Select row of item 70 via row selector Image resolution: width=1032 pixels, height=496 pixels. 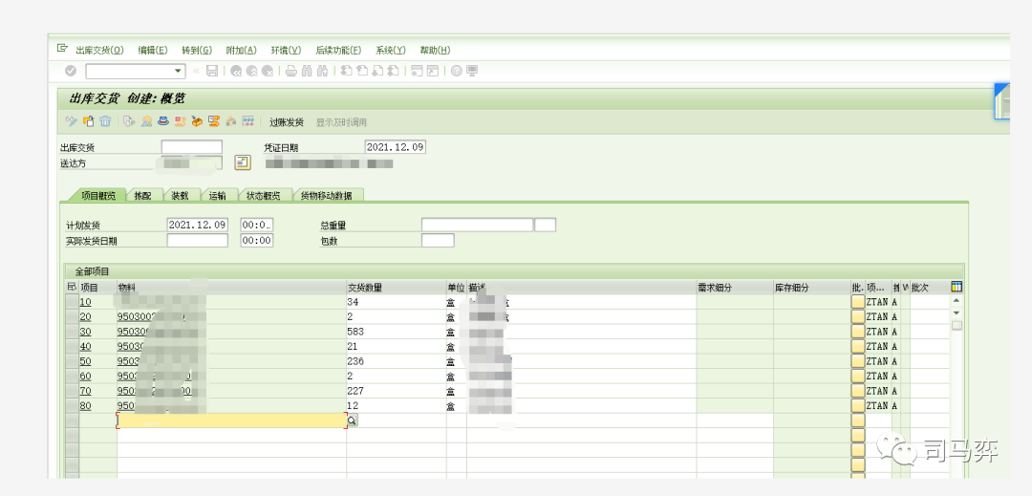(x=73, y=391)
